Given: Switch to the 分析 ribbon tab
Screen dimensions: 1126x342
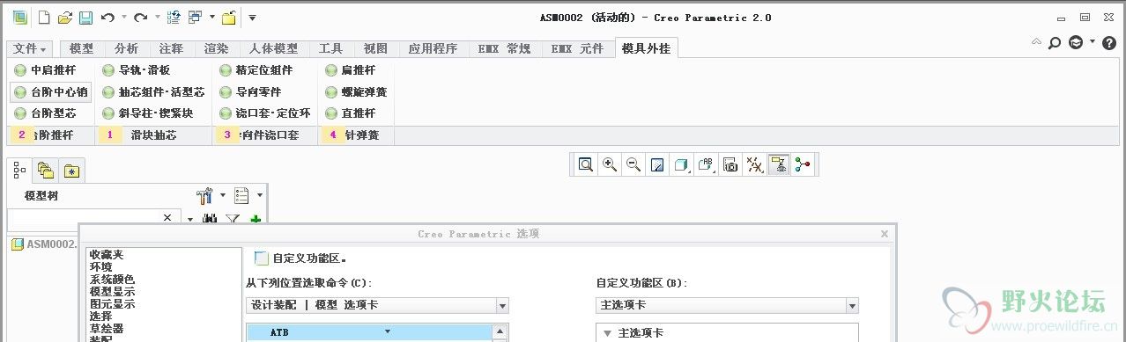Looking at the screenshot, I should point(126,48).
